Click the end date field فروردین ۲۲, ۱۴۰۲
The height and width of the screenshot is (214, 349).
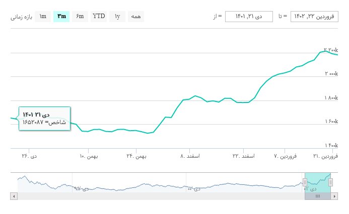coord(314,17)
